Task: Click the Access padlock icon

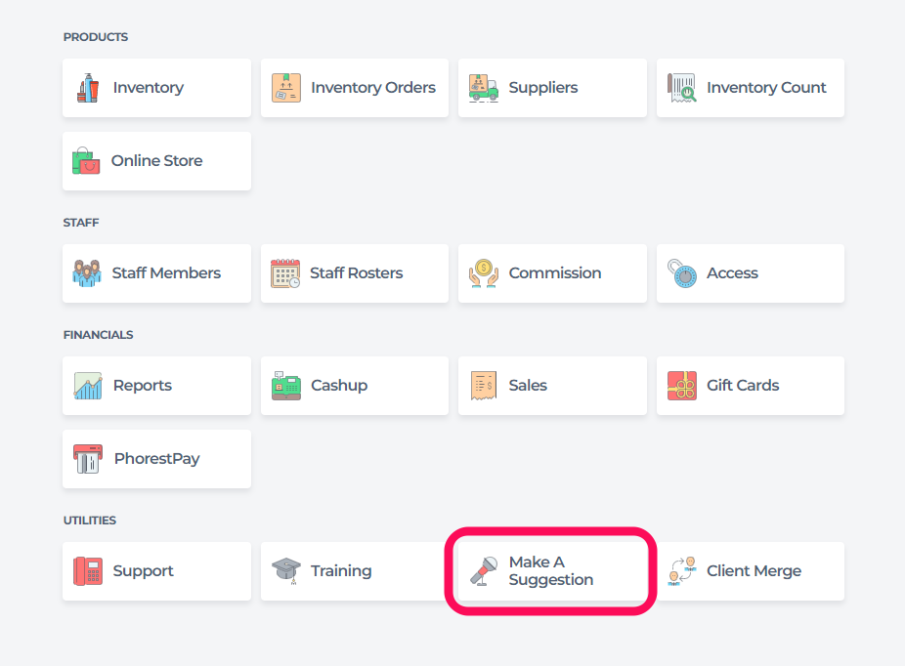Action: (x=681, y=273)
